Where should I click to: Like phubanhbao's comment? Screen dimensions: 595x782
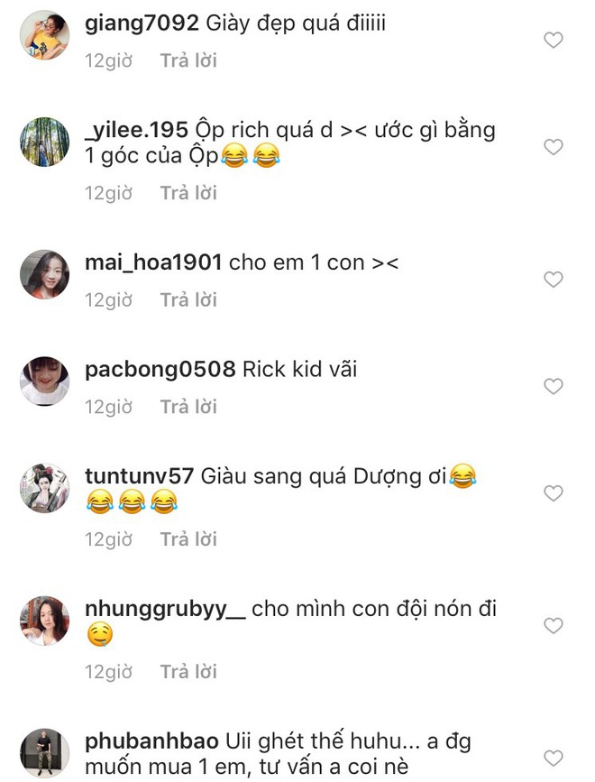554,758
